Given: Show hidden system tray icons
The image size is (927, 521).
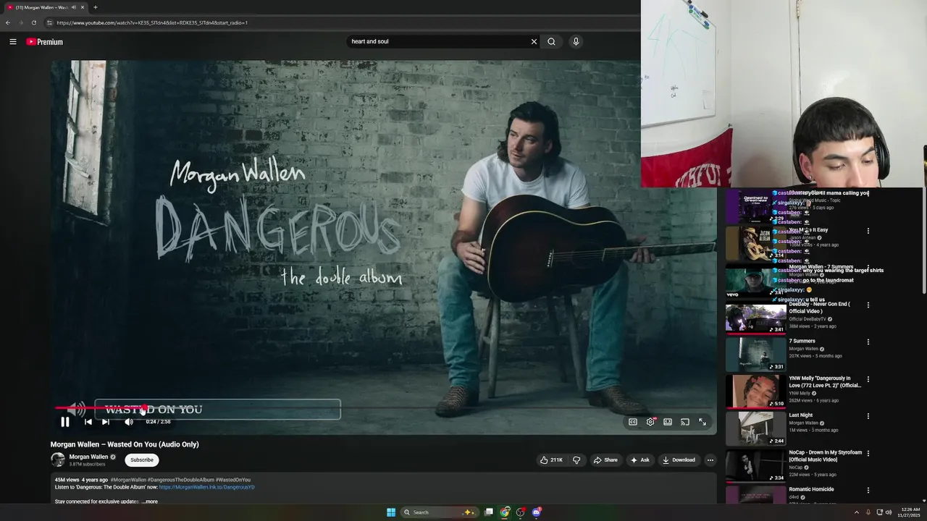Looking at the screenshot, I should (x=856, y=512).
